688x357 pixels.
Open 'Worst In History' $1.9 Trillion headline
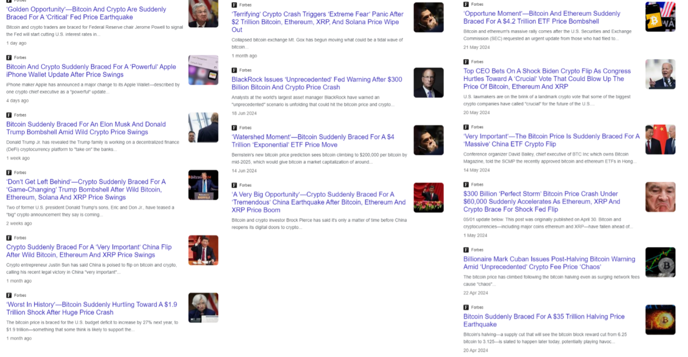(91, 308)
